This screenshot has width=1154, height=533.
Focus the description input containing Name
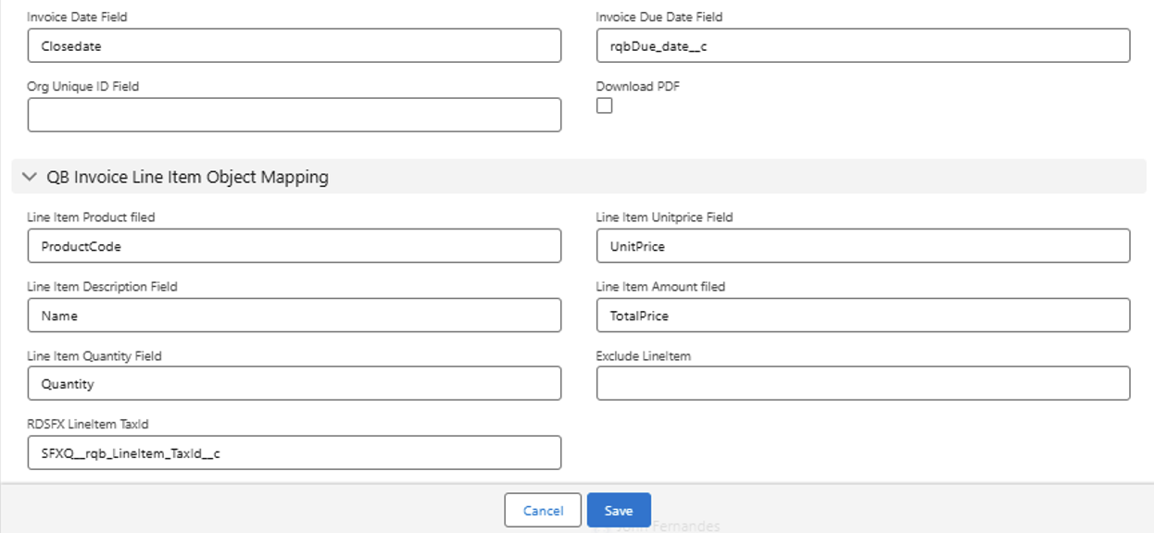pyautogui.click(x=295, y=316)
